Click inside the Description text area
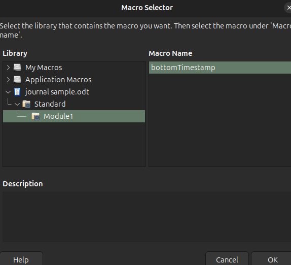 tap(147, 217)
